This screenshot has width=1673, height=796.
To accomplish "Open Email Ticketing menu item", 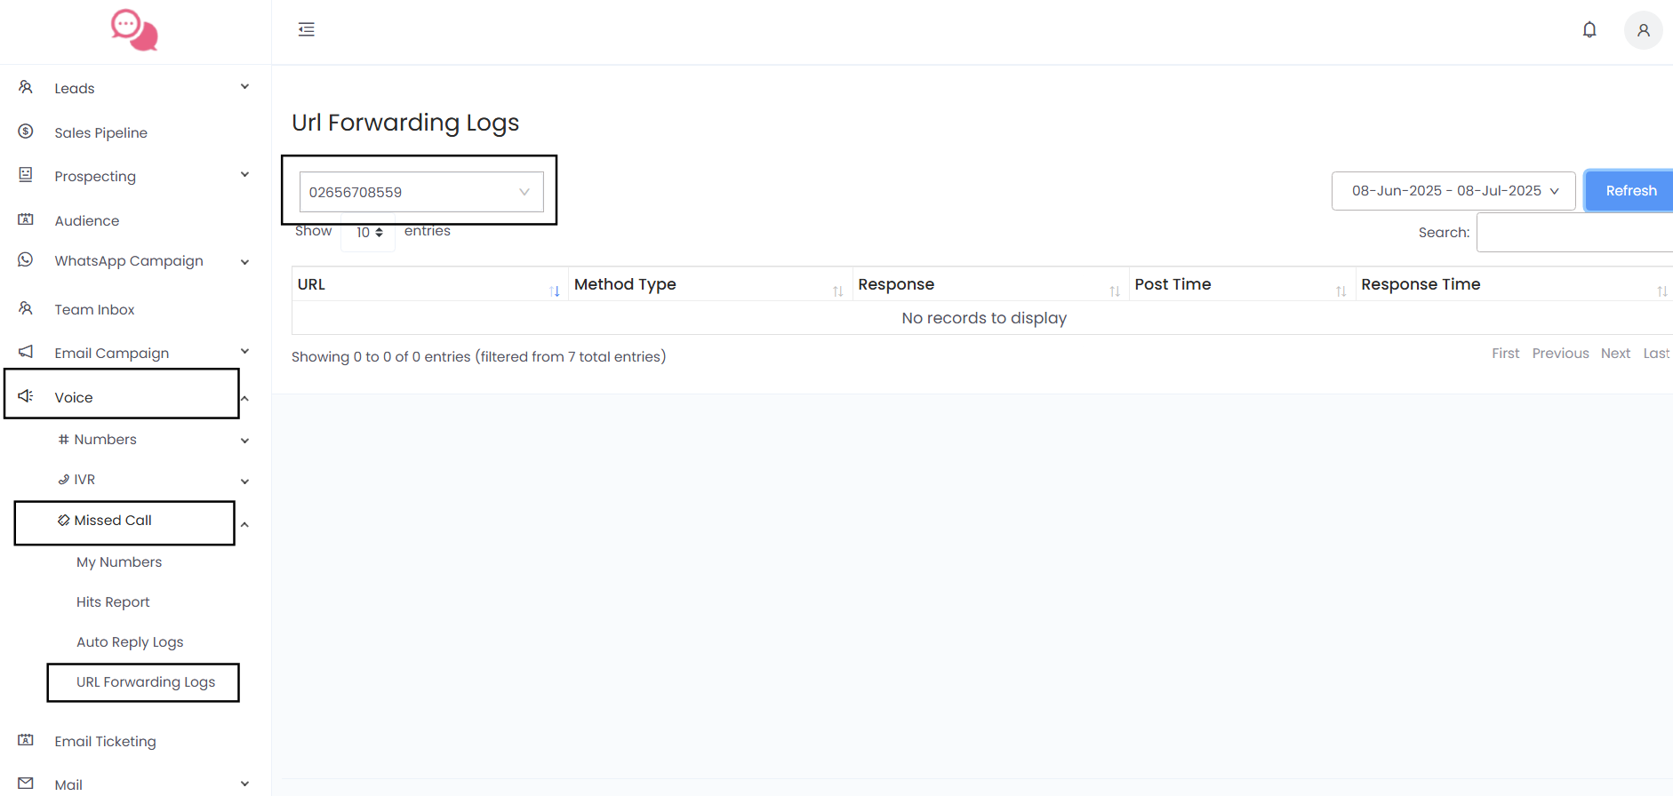I will [x=105, y=741].
